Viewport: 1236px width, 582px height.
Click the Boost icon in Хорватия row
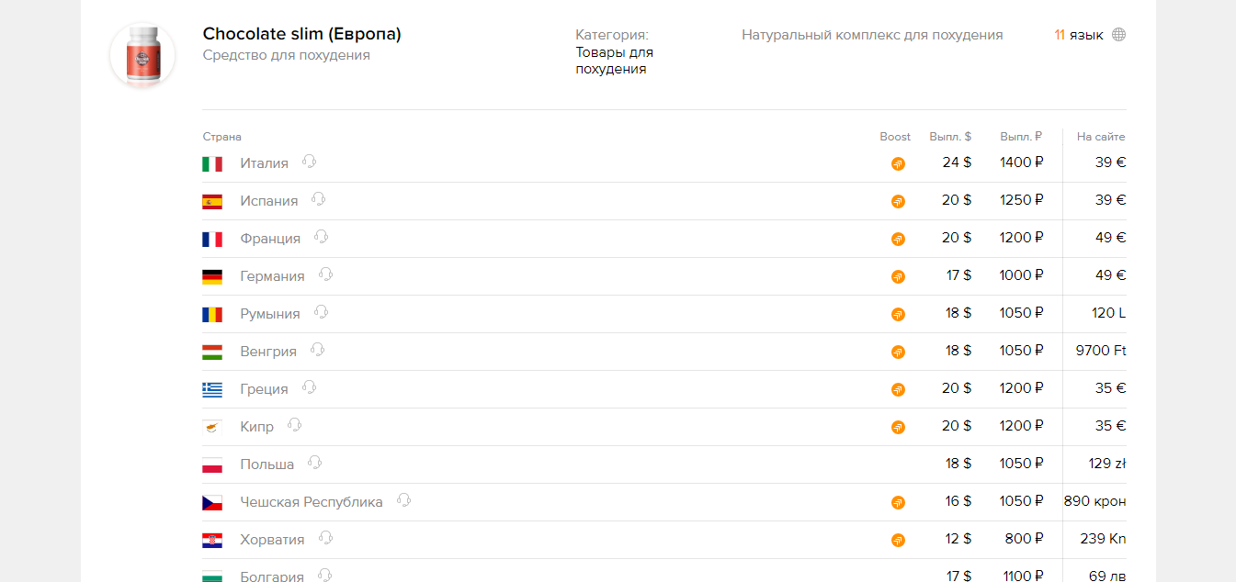pos(898,540)
